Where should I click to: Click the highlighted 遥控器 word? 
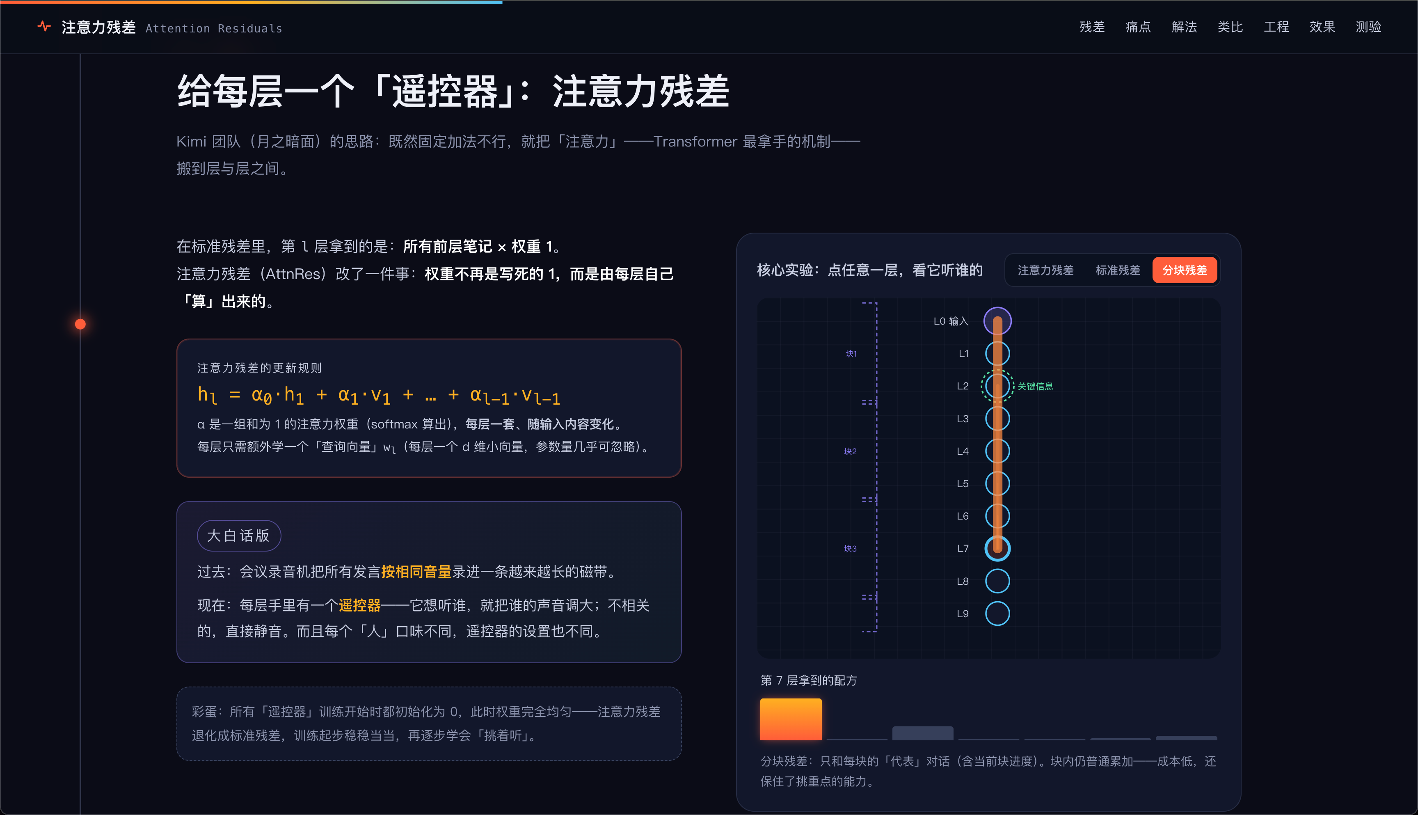pyautogui.click(x=360, y=605)
